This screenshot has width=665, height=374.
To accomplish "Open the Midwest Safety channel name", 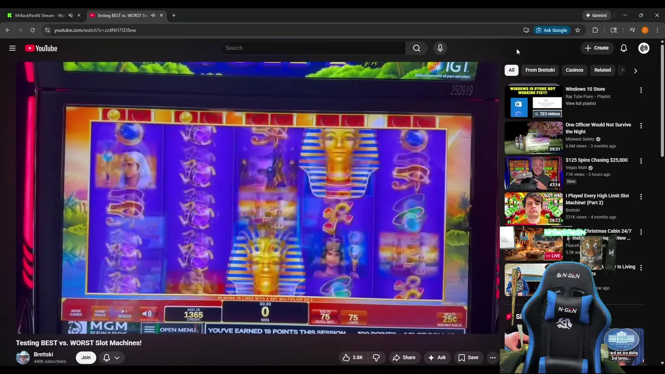I will coord(580,139).
